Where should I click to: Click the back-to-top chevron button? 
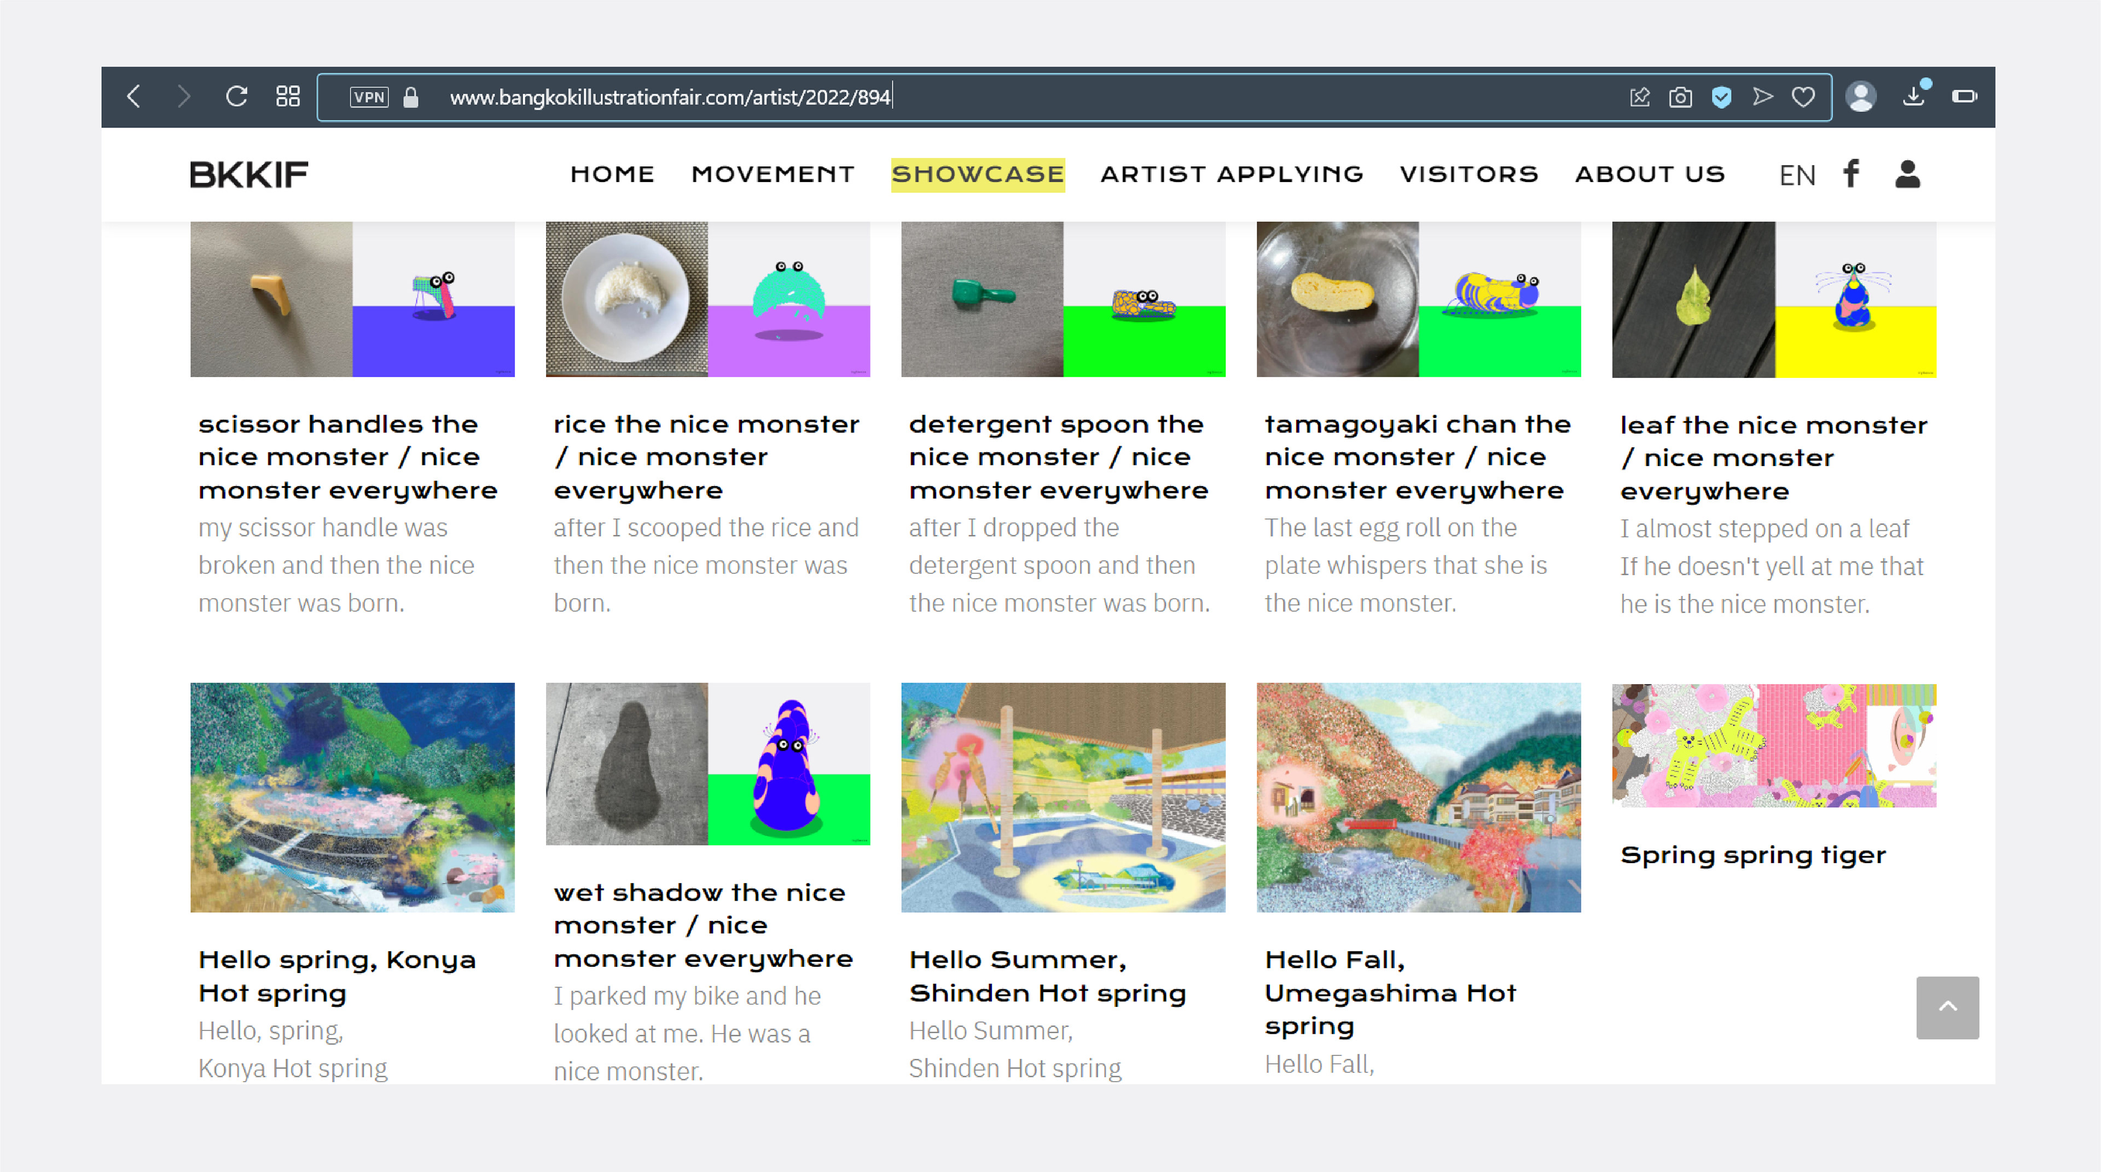(1948, 1007)
